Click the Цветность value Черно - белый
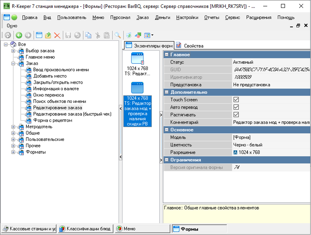Screen dimensions: 311x235 (x=271, y=145)
